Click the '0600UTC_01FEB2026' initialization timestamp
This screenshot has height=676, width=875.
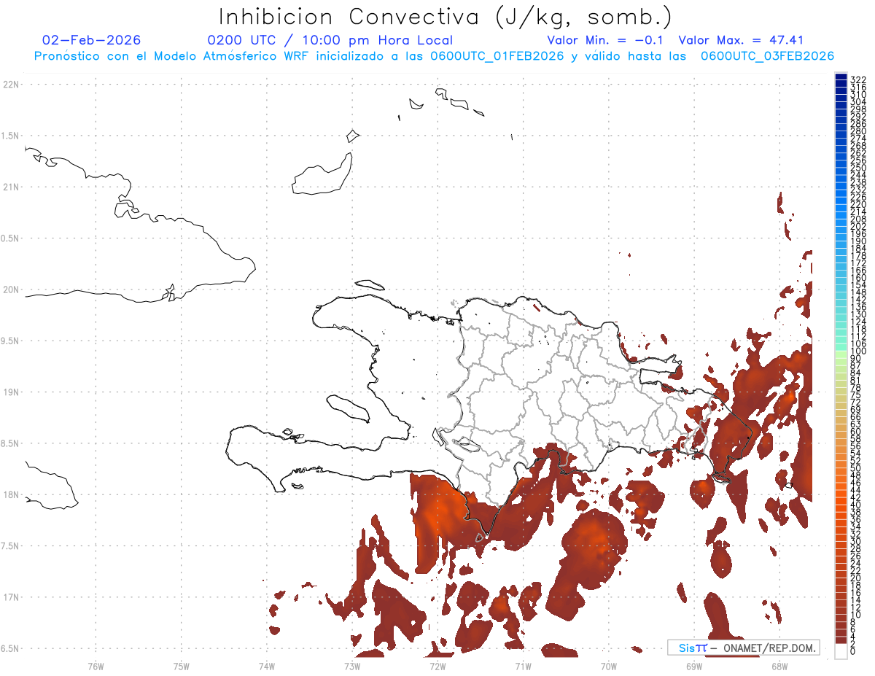pos(497,56)
